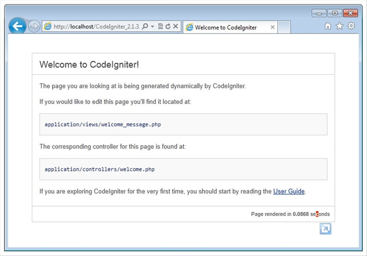
Task: Open the Favorites star panel
Action: point(339,26)
